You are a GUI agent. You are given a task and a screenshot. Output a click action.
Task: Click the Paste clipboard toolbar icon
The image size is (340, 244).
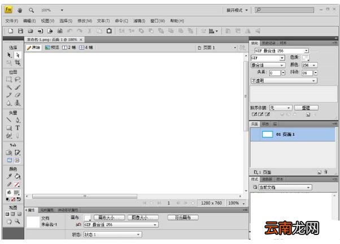tap(109, 31)
